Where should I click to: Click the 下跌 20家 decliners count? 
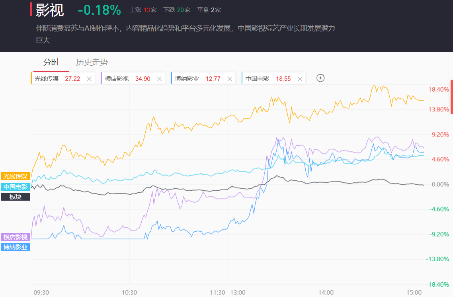[x=177, y=10]
